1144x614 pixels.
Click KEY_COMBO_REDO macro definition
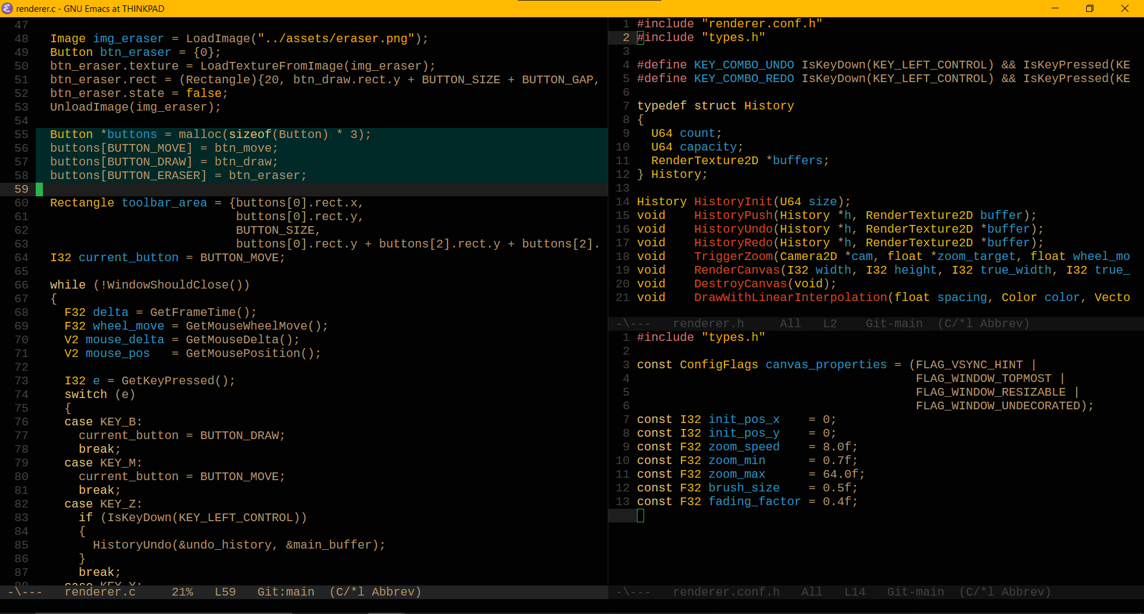click(x=744, y=79)
